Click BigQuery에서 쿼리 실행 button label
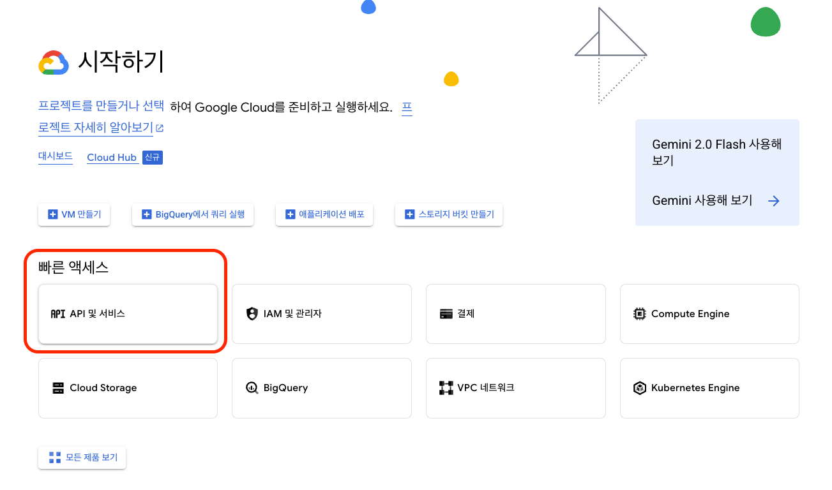832x490 pixels. click(200, 214)
